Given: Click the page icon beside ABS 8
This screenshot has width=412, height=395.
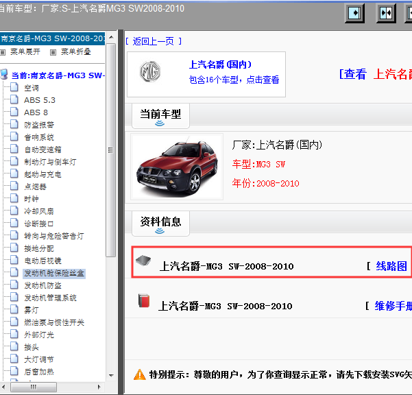Looking at the screenshot, I should click(x=14, y=111).
